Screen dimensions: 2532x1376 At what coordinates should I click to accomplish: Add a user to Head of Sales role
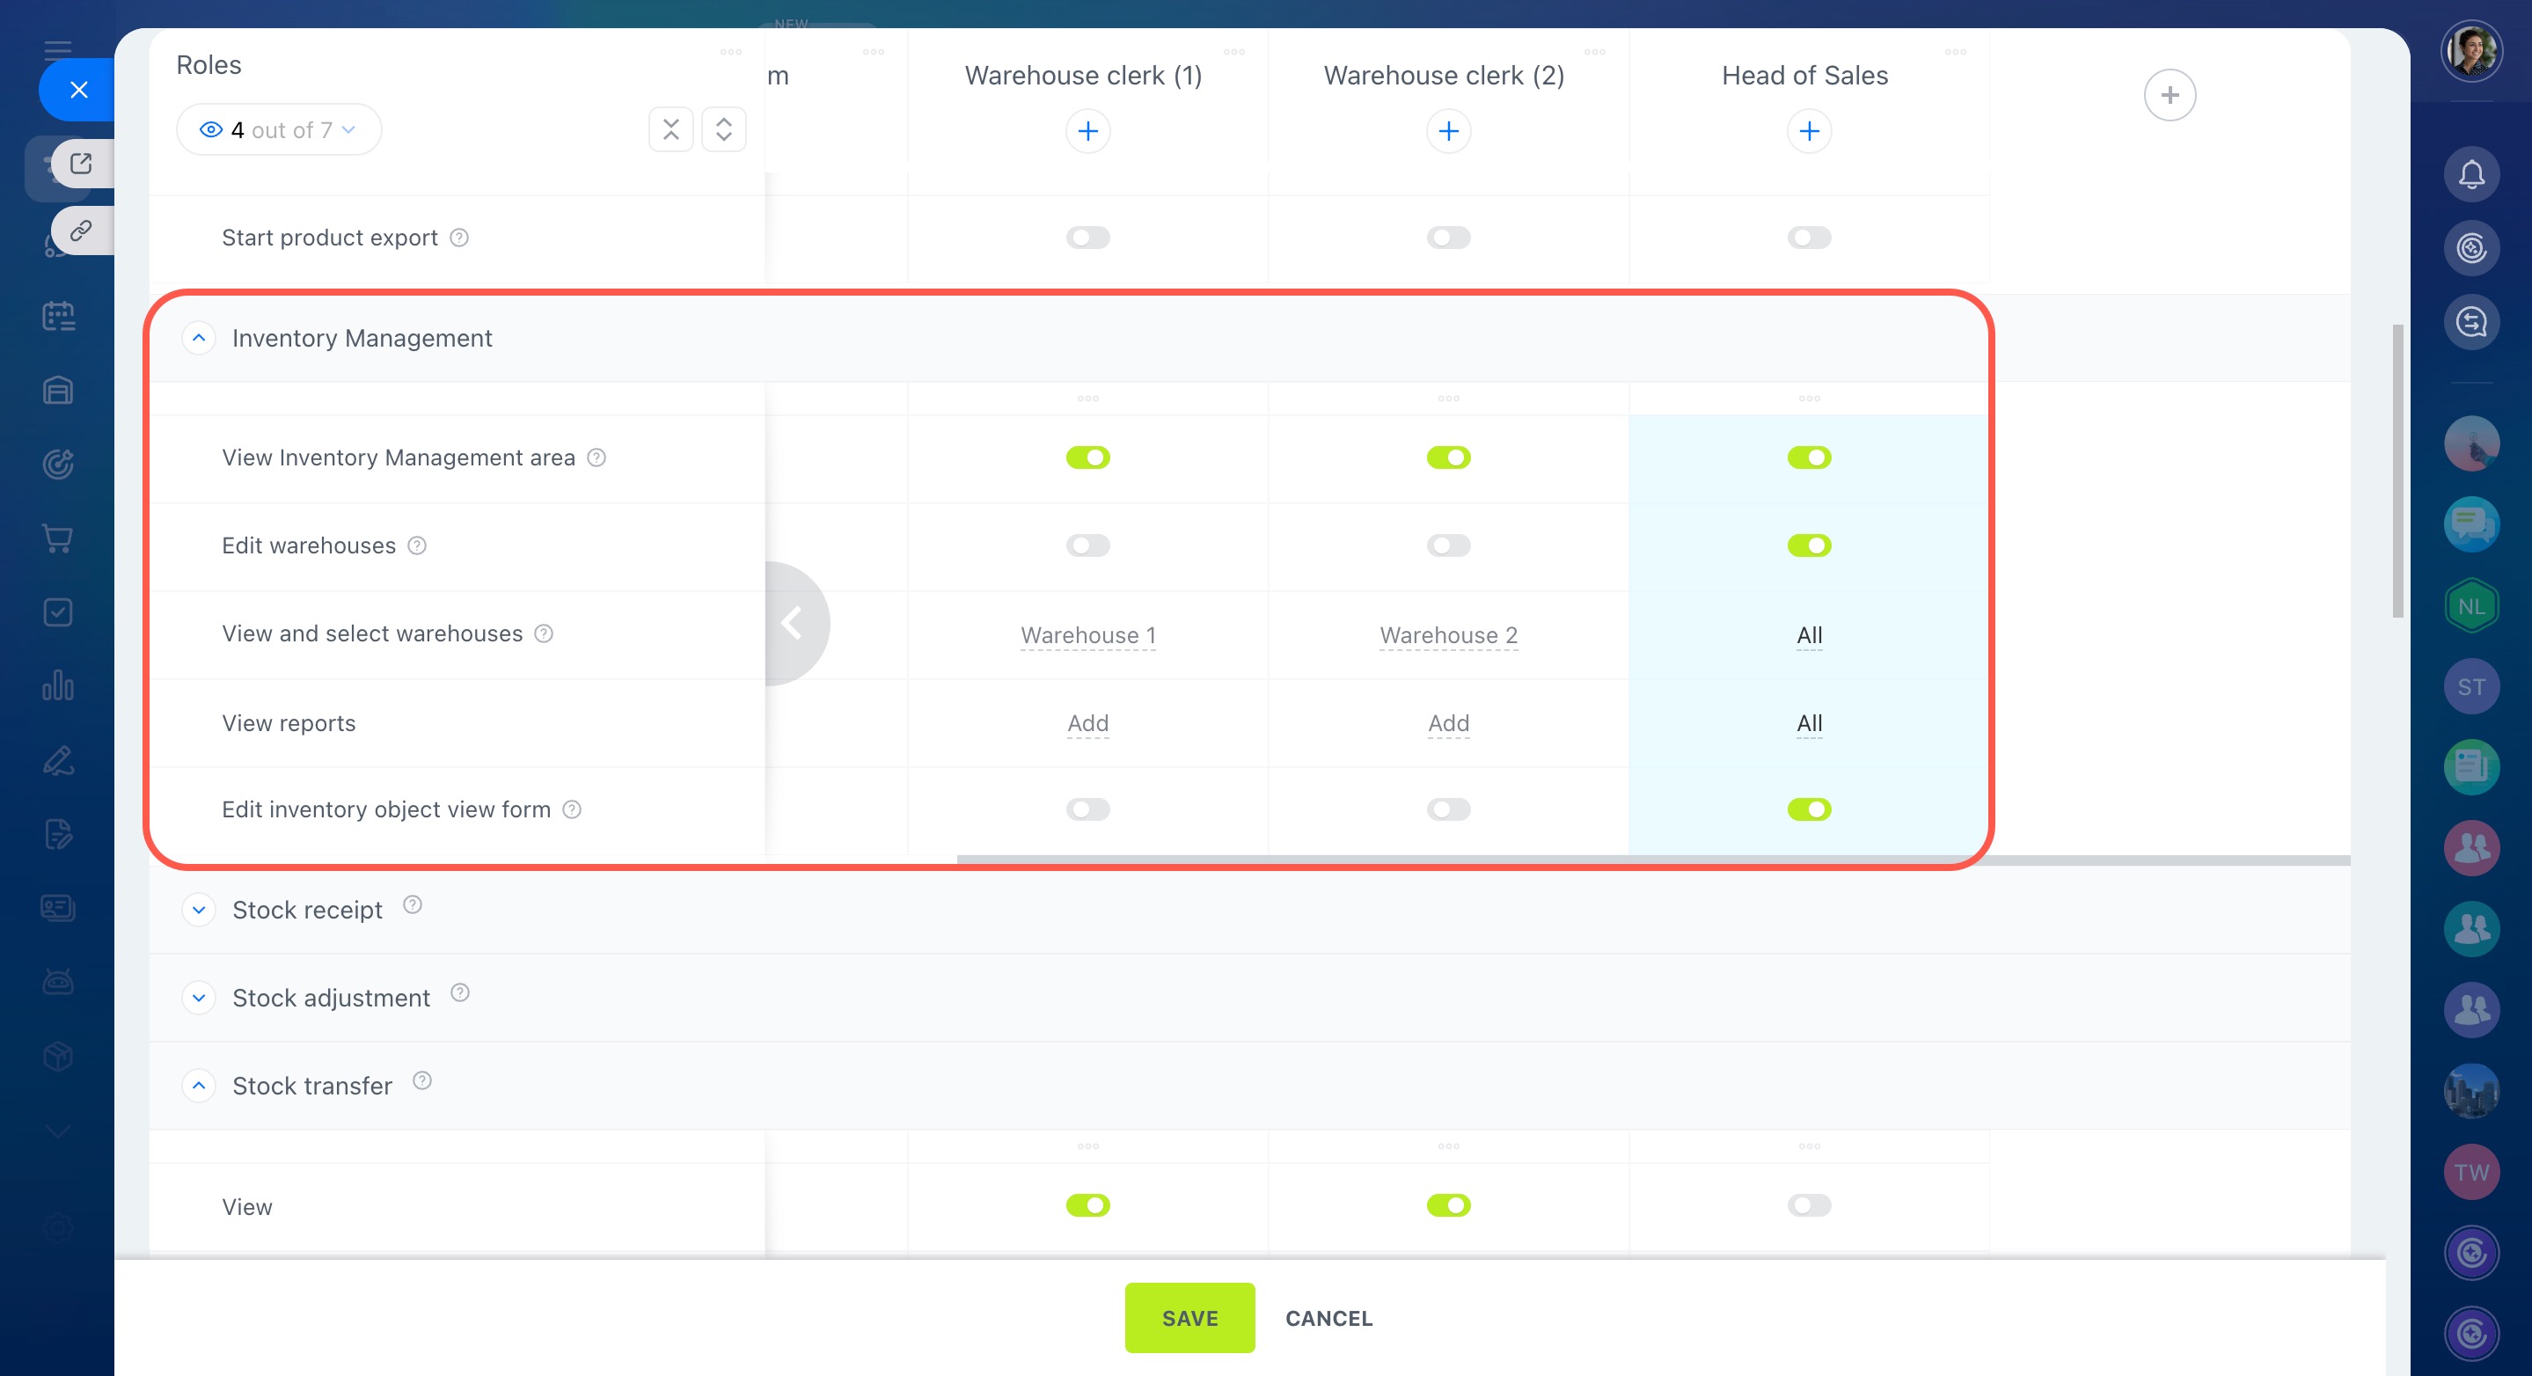pos(1809,132)
